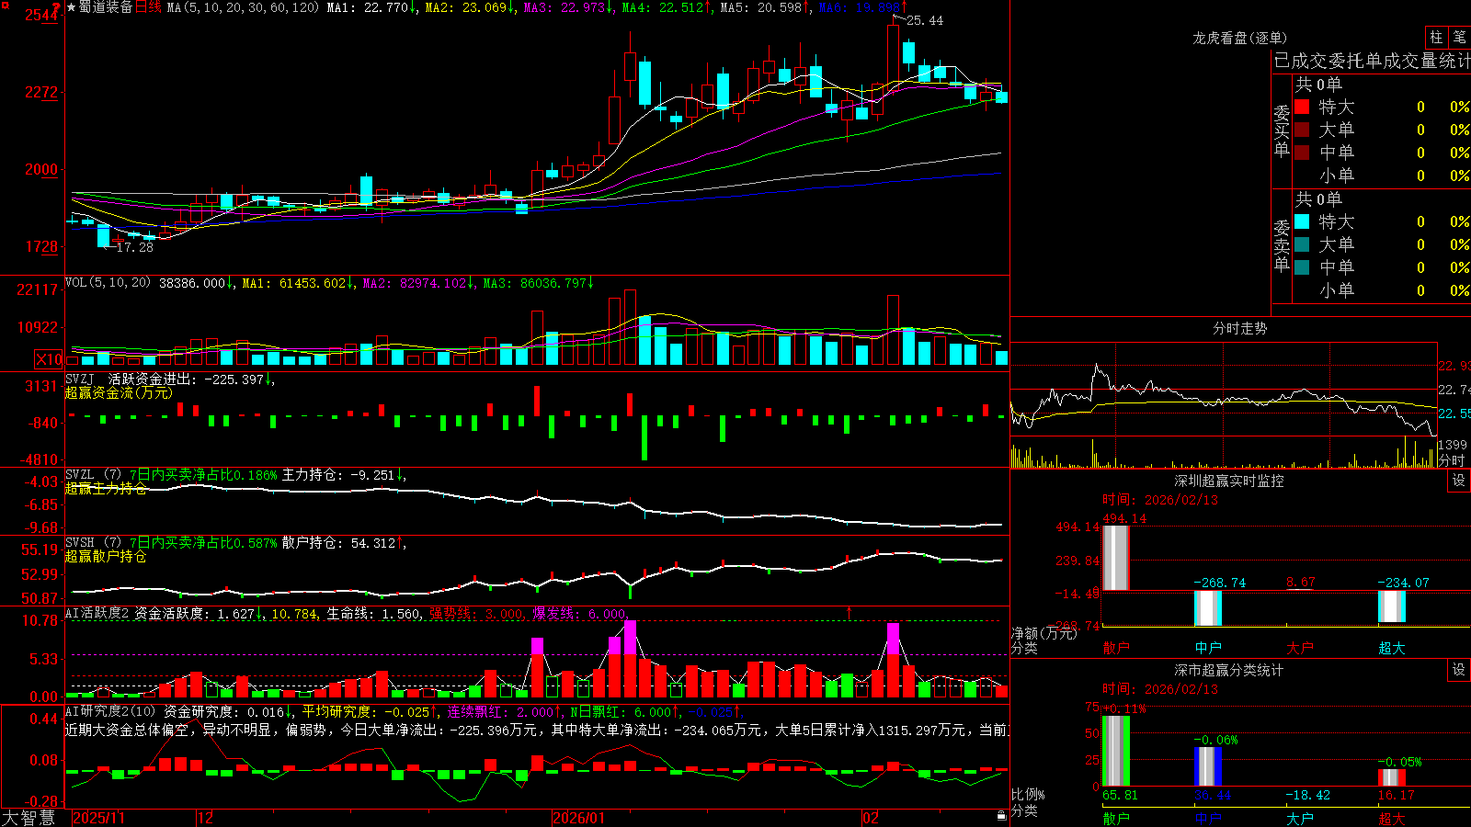Click the 分时走势 panel title
This screenshot has width=1471, height=827.
1239,328
